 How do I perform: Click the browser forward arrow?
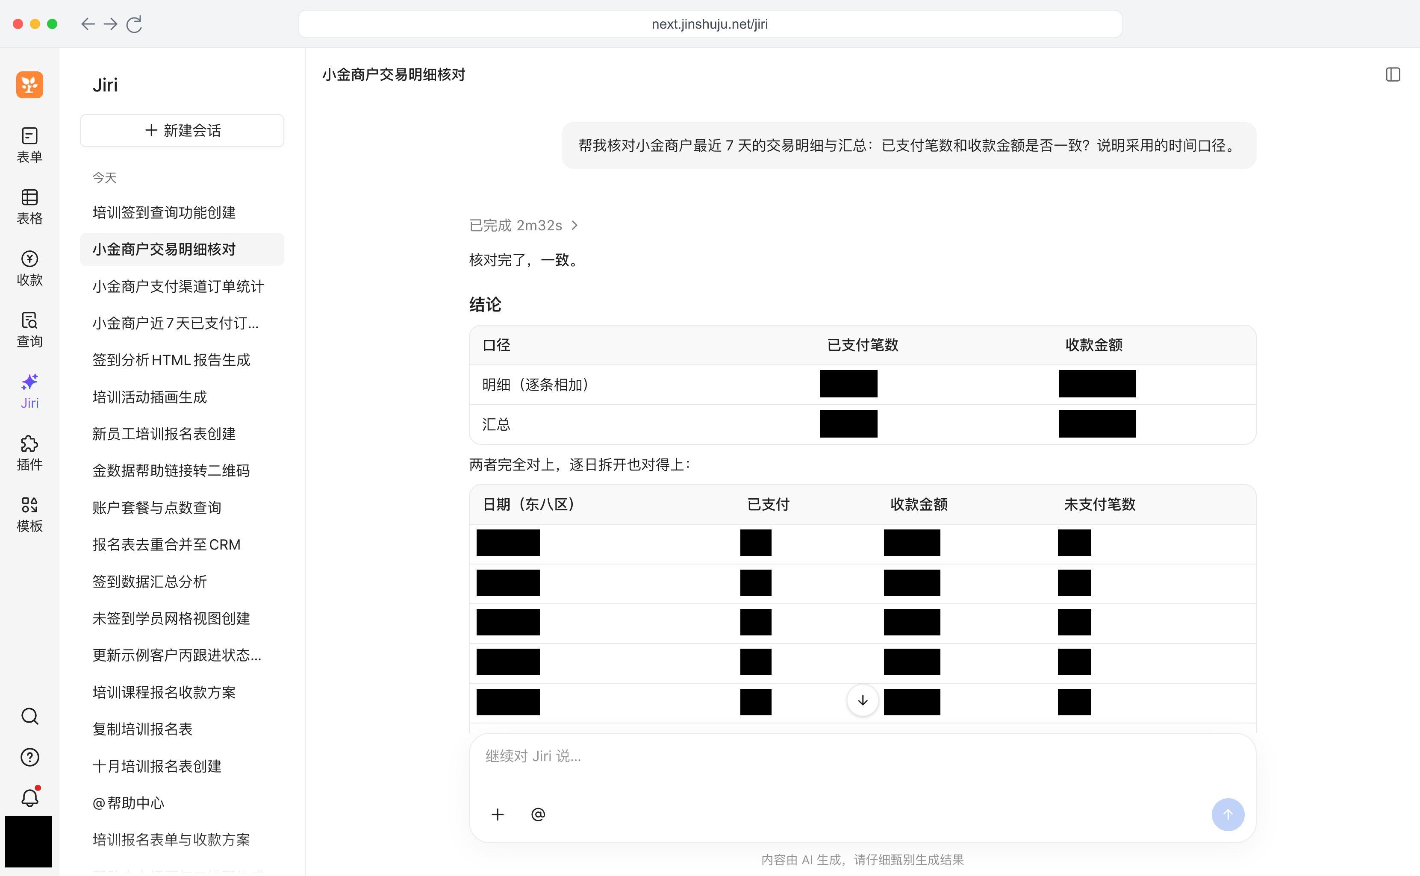coord(110,24)
